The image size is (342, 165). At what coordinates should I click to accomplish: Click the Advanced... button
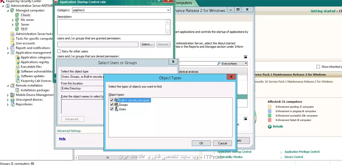(72, 119)
